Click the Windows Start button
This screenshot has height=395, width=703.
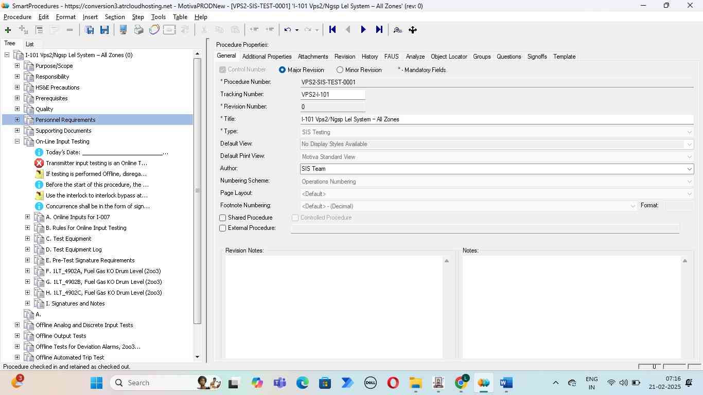(x=96, y=383)
